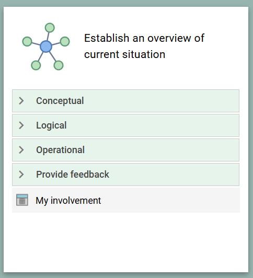
Task: Click the bottom-left green node of network icon
Action: [x=36, y=65]
